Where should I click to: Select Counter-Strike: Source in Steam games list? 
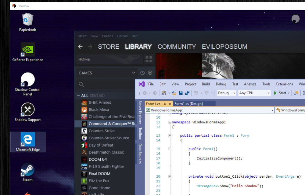105,138
